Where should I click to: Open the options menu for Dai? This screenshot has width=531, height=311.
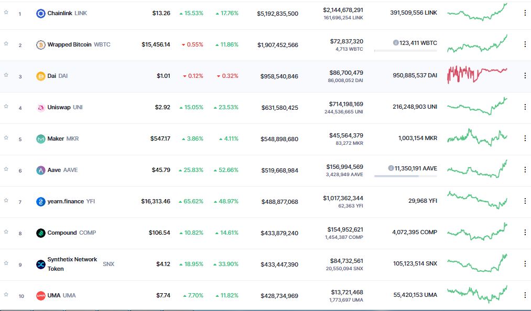coord(525,76)
